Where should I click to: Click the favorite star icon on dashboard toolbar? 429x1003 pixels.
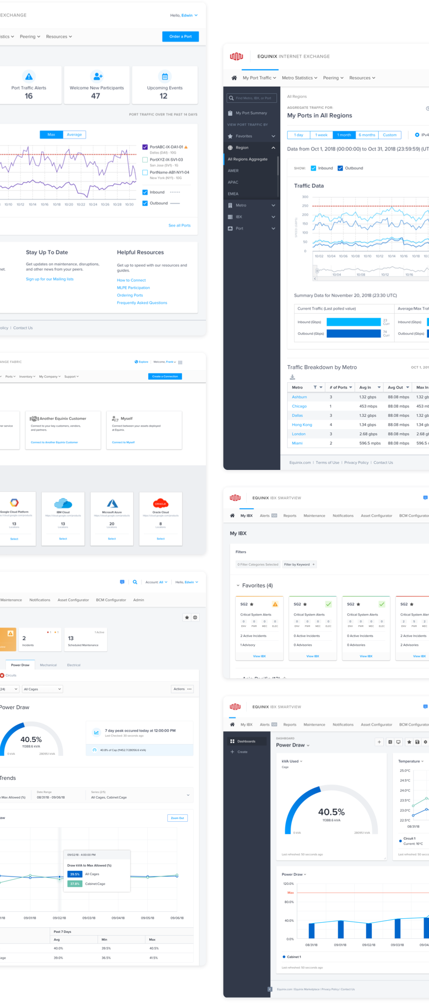pos(409,742)
